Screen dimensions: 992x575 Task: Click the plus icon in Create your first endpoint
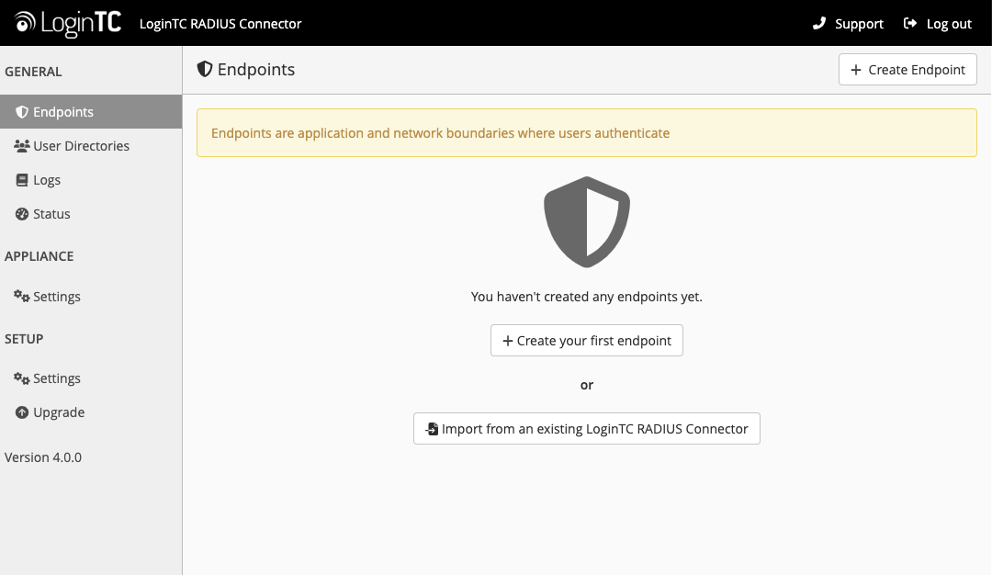coord(507,341)
